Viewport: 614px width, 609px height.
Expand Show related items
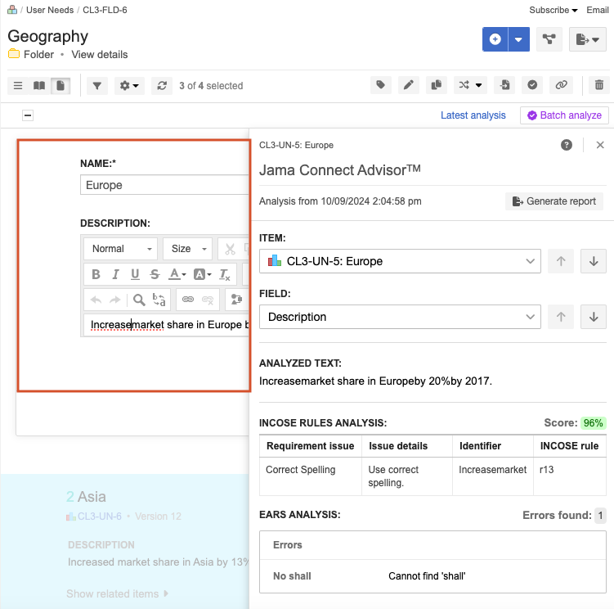[x=117, y=593]
